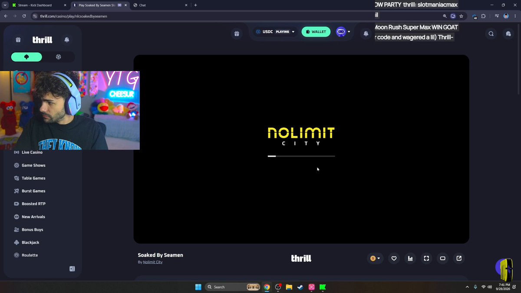Expand the coin currency selector below game
The width and height of the screenshot is (521, 293).
pos(375,258)
